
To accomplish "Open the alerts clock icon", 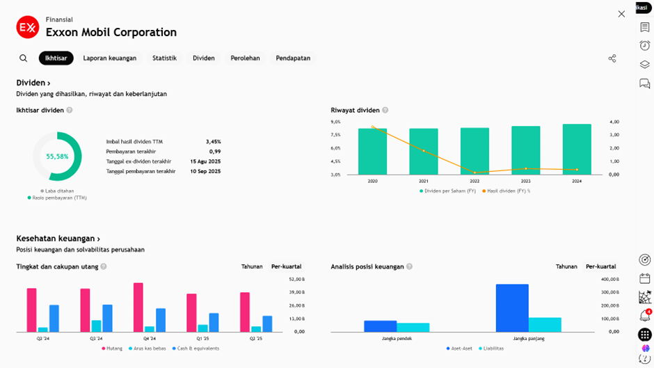I will (645, 46).
